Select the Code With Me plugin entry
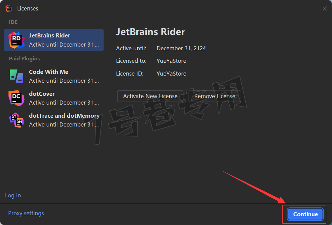The height and width of the screenshot is (225, 332). [x=54, y=76]
